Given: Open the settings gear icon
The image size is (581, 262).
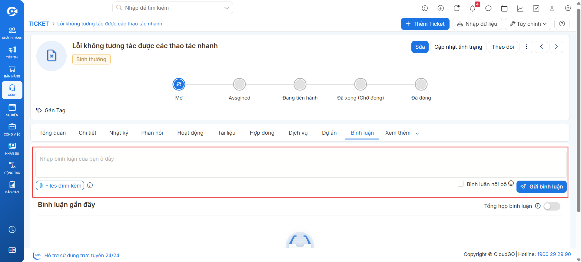Looking at the screenshot, I should tap(568, 8).
